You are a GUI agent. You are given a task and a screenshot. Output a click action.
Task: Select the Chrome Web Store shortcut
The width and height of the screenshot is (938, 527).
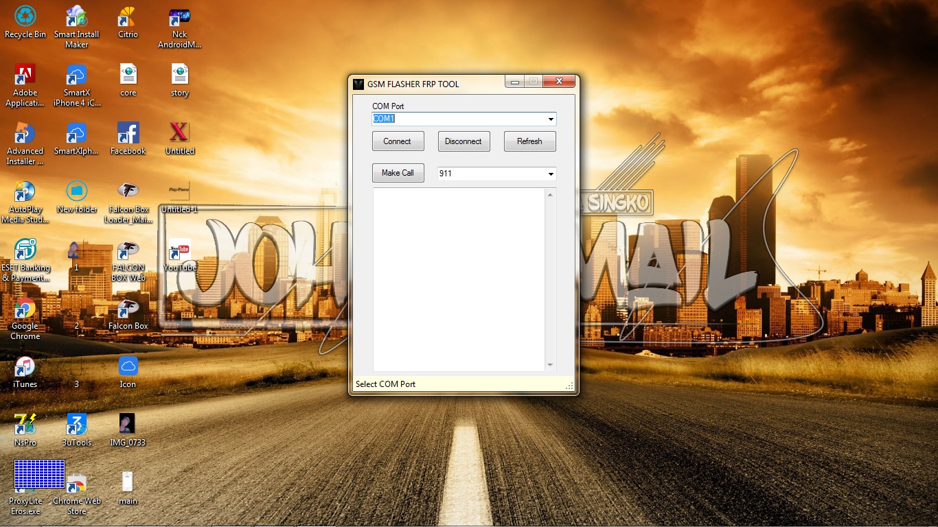(76, 493)
